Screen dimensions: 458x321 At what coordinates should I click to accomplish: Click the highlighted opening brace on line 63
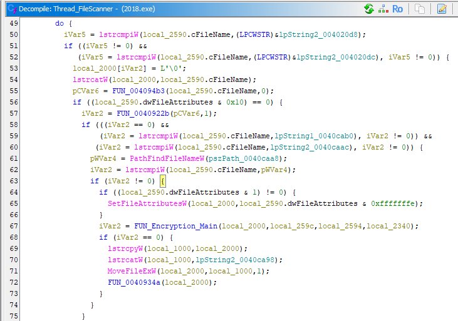point(162,181)
